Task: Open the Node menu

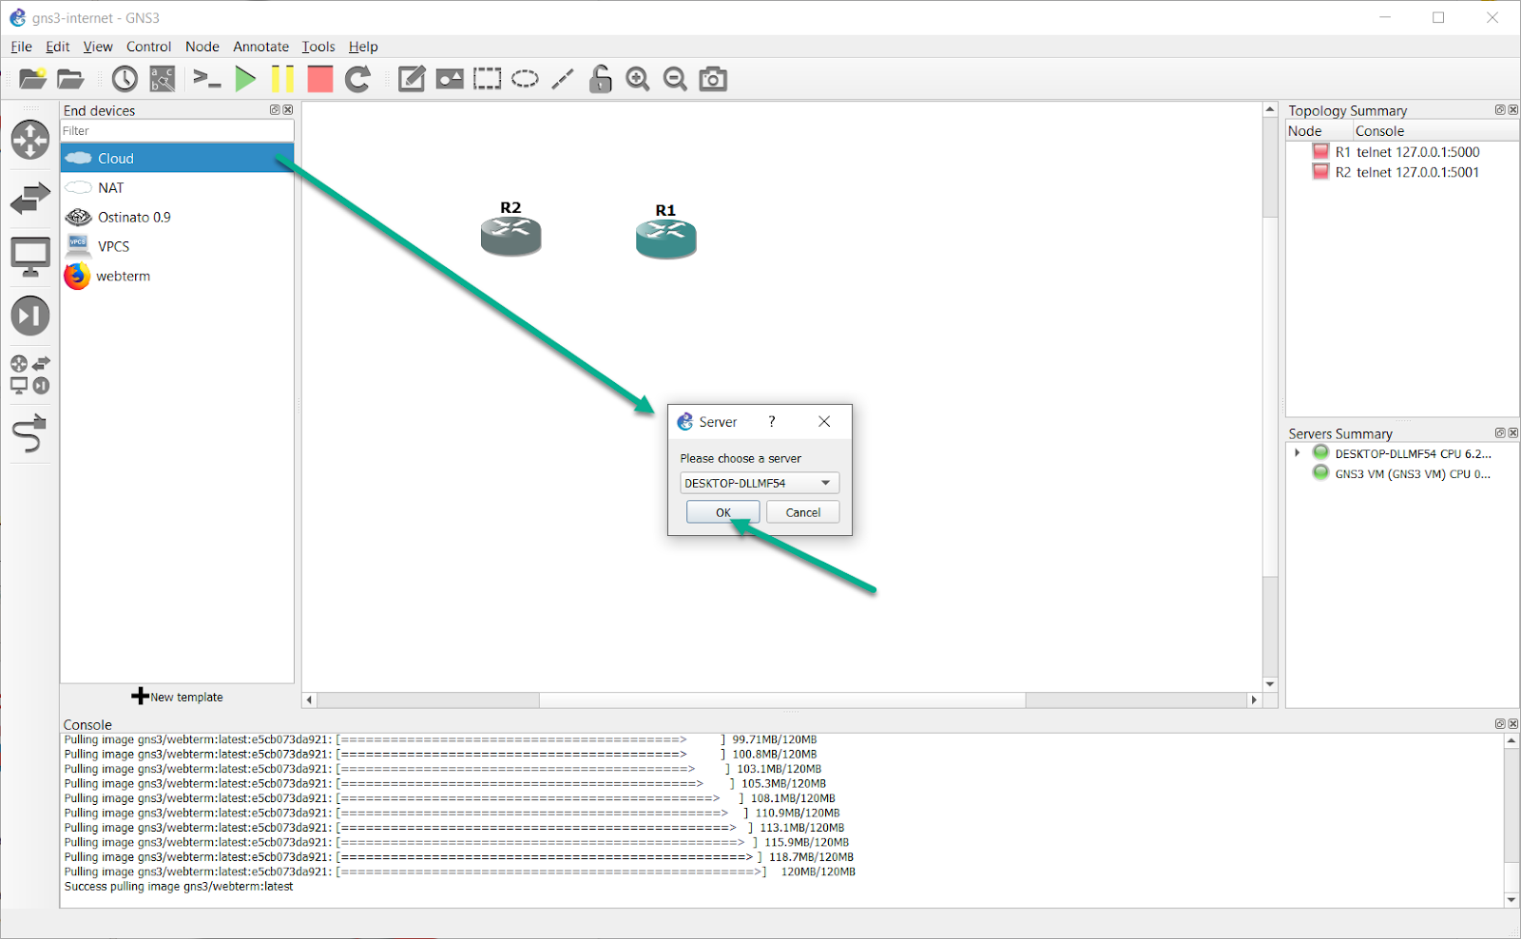Action: click(202, 47)
